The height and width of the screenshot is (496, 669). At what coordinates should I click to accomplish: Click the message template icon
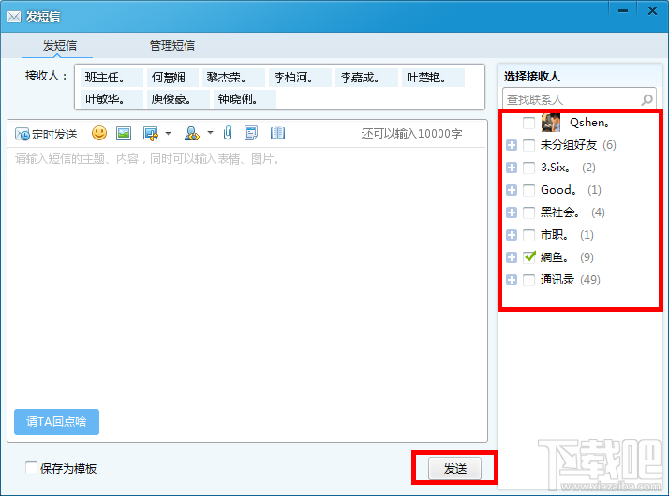coord(251,133)
